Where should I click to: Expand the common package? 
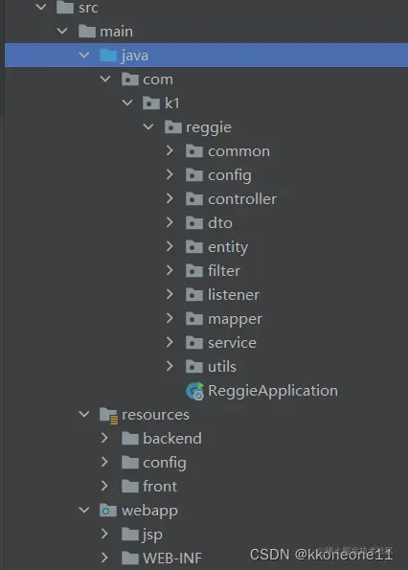pos(170,150)
